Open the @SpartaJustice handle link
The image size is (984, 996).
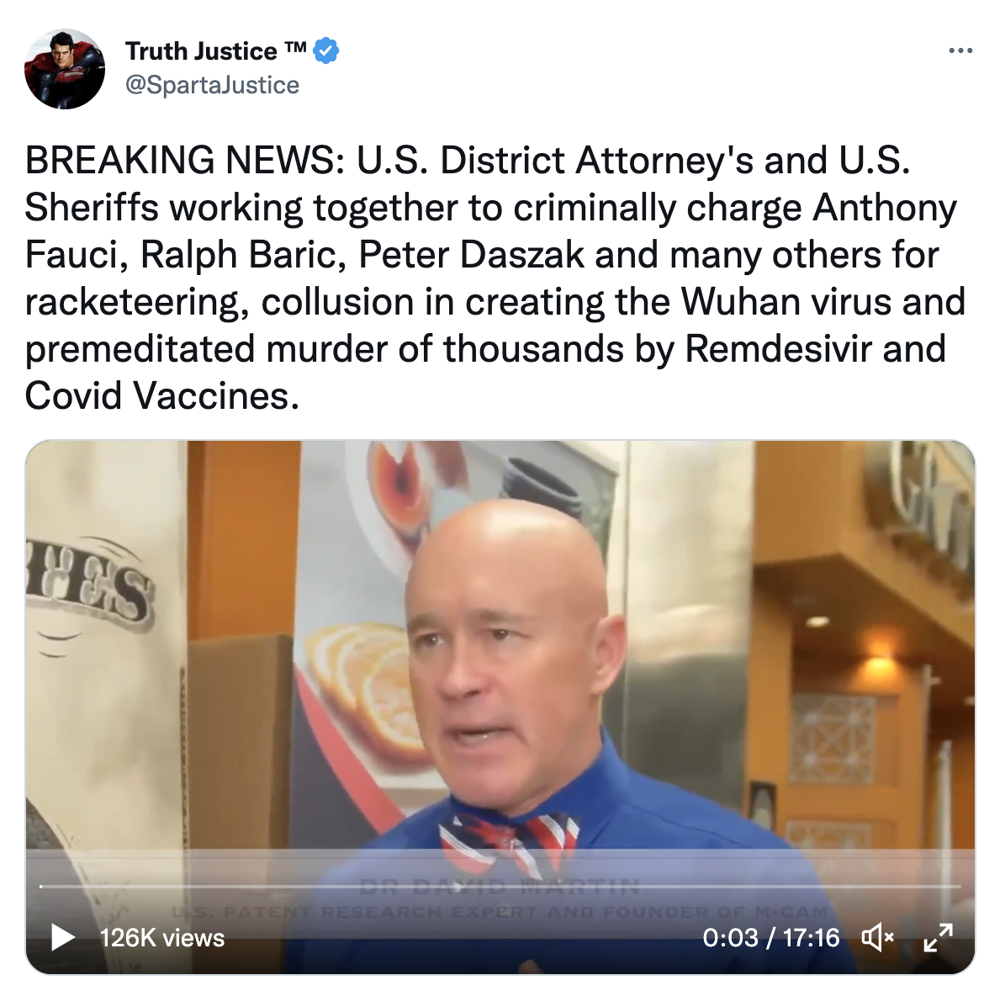(212, 84)
